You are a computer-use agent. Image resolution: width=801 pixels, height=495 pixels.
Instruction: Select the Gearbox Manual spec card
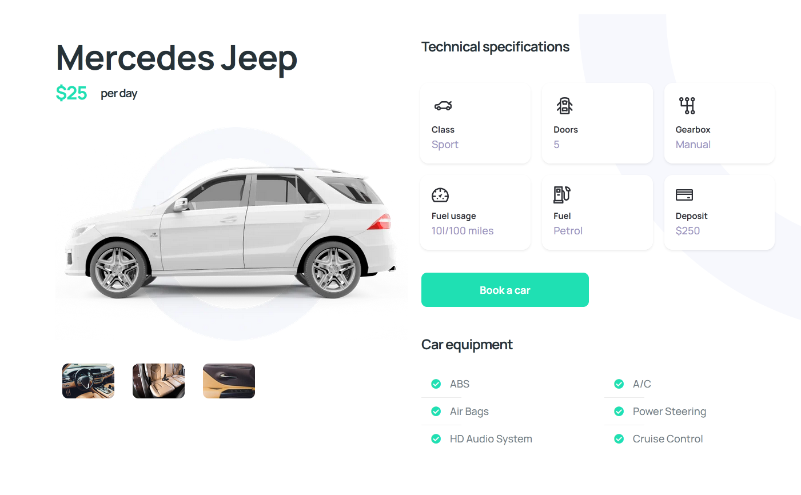(x=719, y=123)
